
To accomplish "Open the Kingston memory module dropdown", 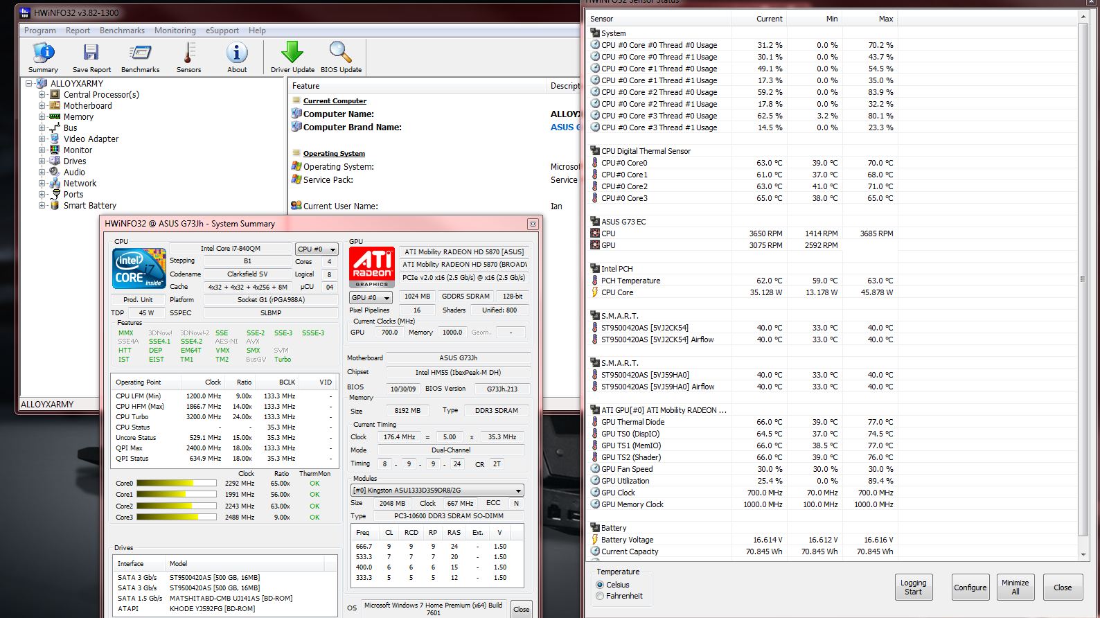I will pos(437,491).
